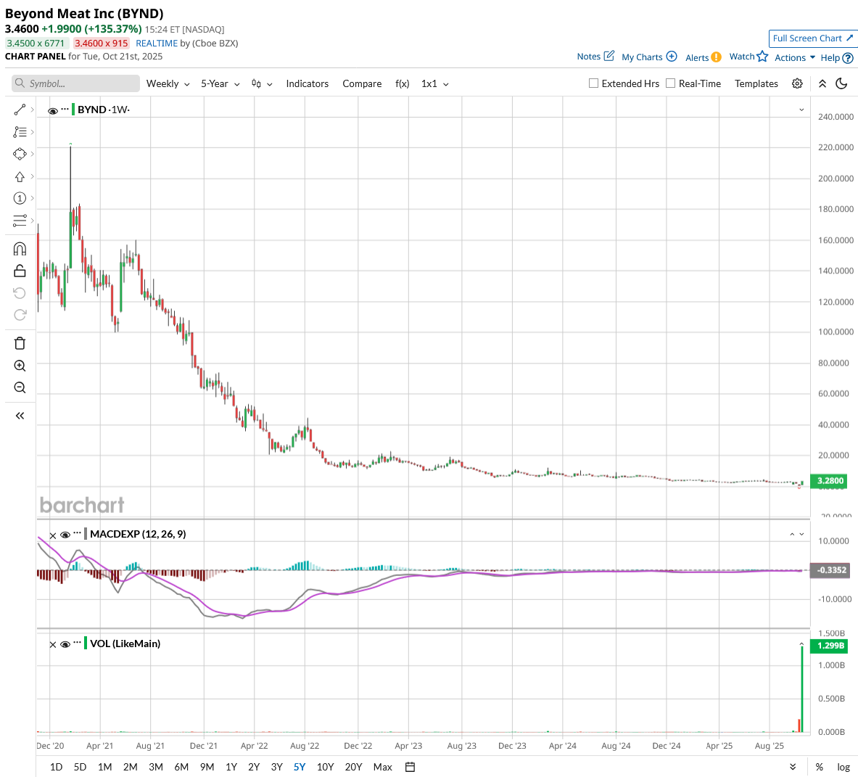Open MACDEXP options ellipsis menu

[x=77, y=533]
